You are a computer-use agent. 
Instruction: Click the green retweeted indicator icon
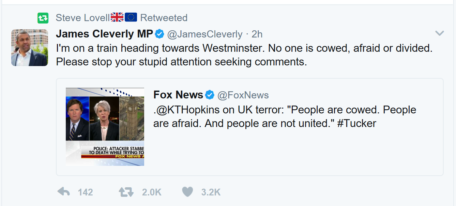43,18
